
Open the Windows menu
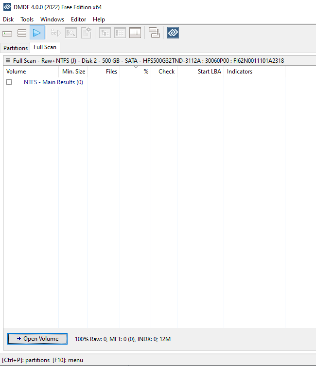click(52, 19)
